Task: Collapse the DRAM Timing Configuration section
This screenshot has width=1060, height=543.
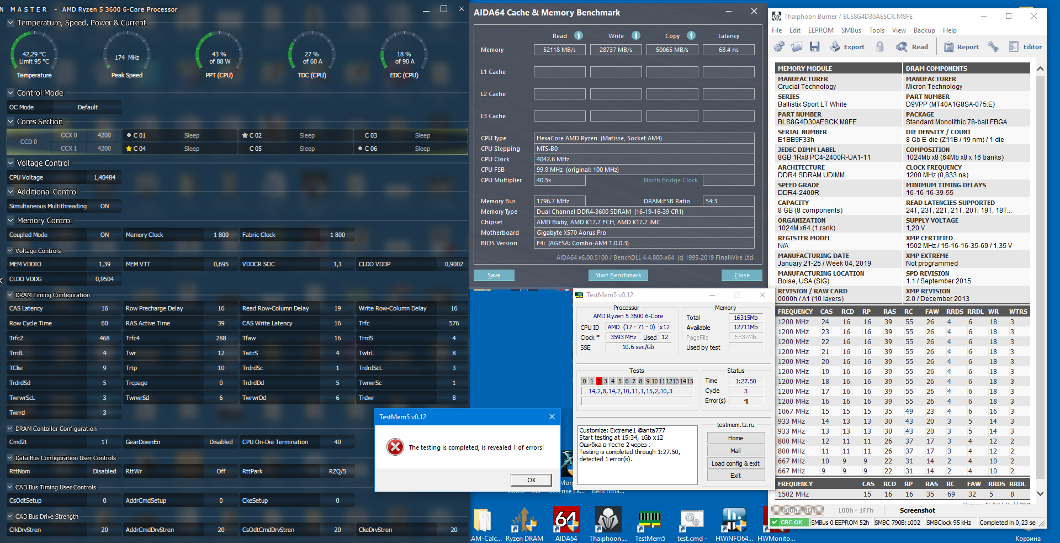Action: pos(10,295)
